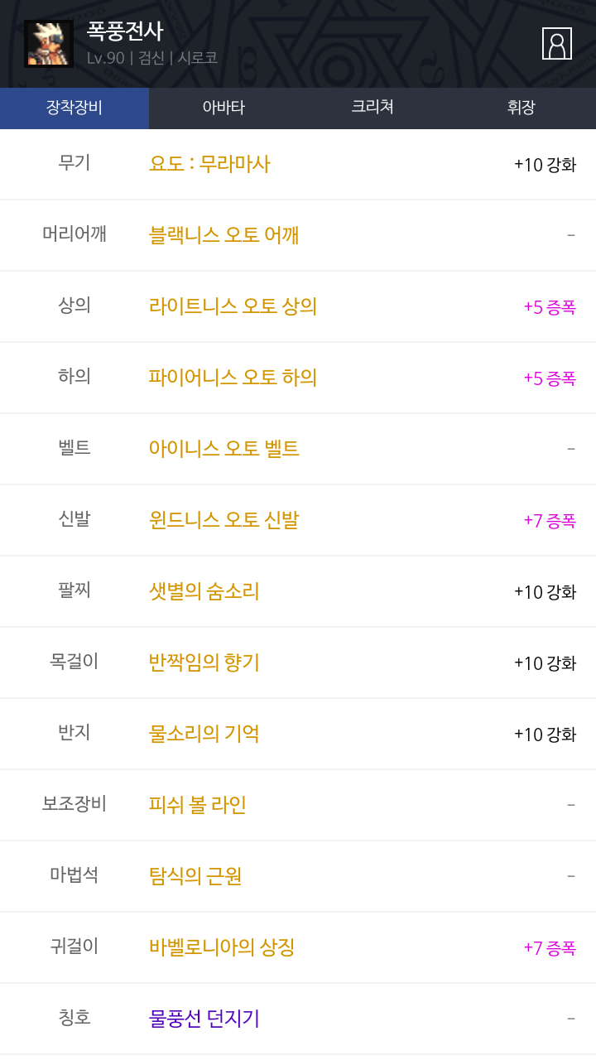Select earring 바벨로니아의 상징
Screen dimensions: 596x1060
click(221, 947)
